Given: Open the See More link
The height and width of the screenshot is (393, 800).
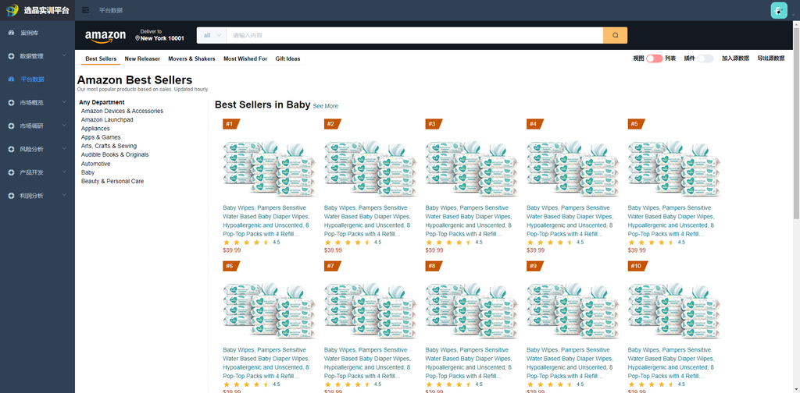Looking at the screenshot, I should point(326,106).
